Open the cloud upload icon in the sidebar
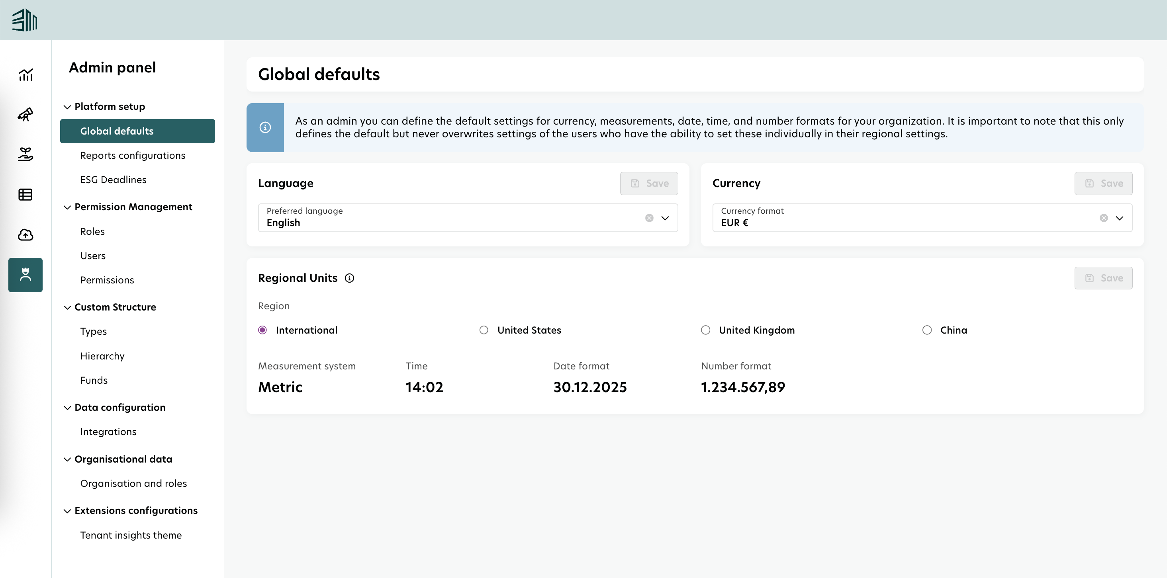 25,234
